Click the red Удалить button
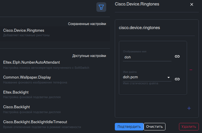The image size is (202, 133). (189, 127)
